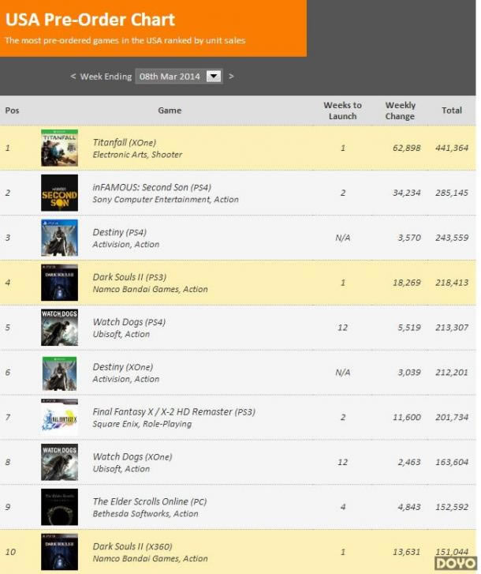The width and height of the screenshot is (481, 574).
Task: Go to previous week using left arrow
Action: tap(73, 76)
